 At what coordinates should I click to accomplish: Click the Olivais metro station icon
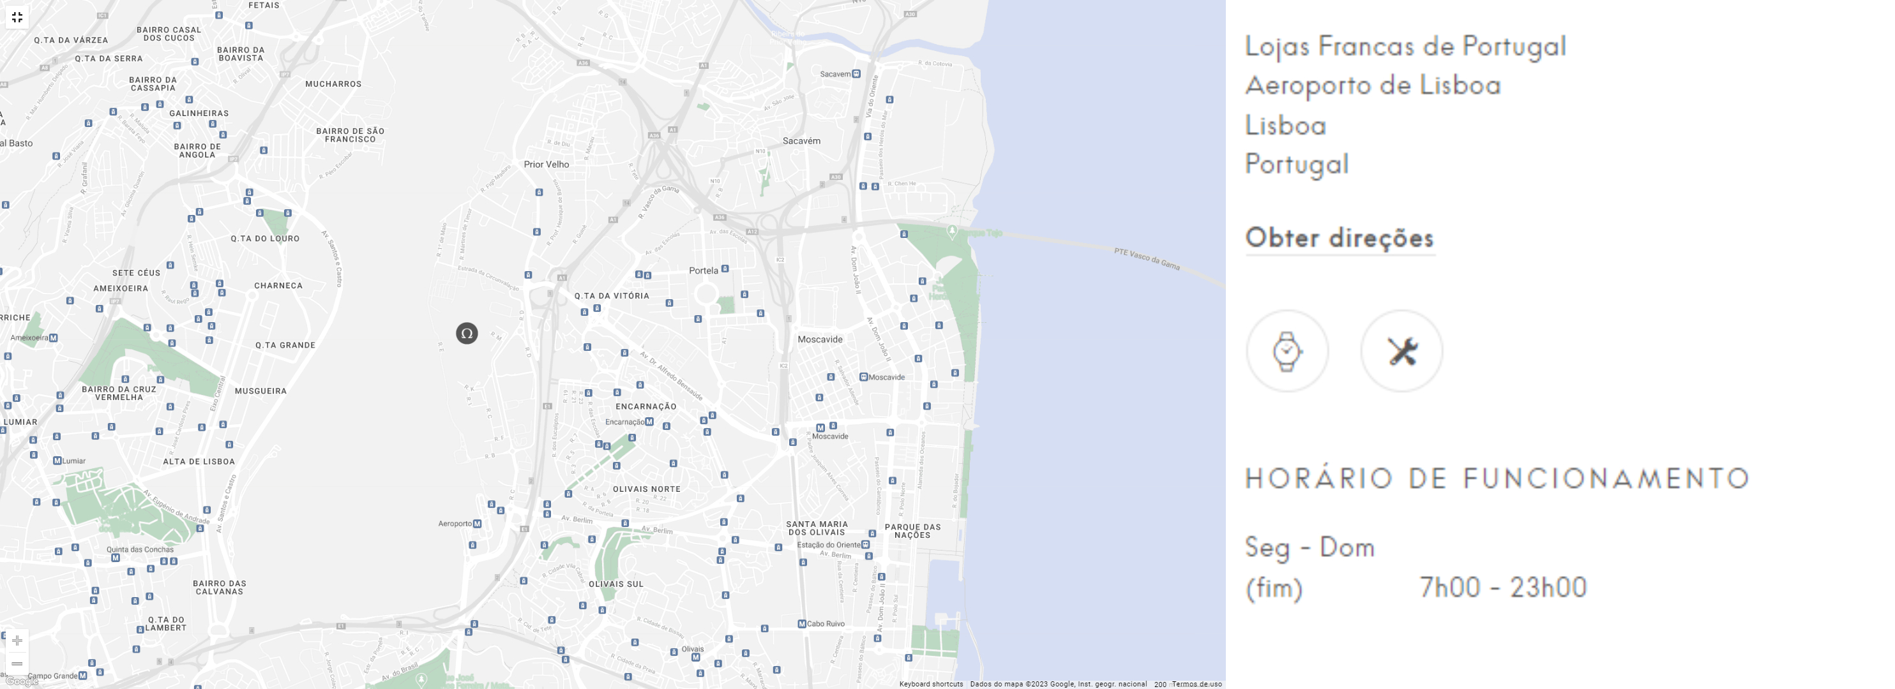[695, 657]
